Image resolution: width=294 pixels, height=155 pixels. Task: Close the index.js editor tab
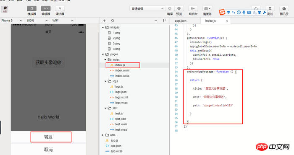click(x=227, y=21)
